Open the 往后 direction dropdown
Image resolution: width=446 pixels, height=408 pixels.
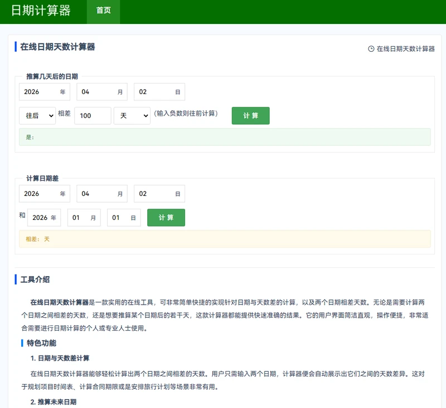point(37,116)
